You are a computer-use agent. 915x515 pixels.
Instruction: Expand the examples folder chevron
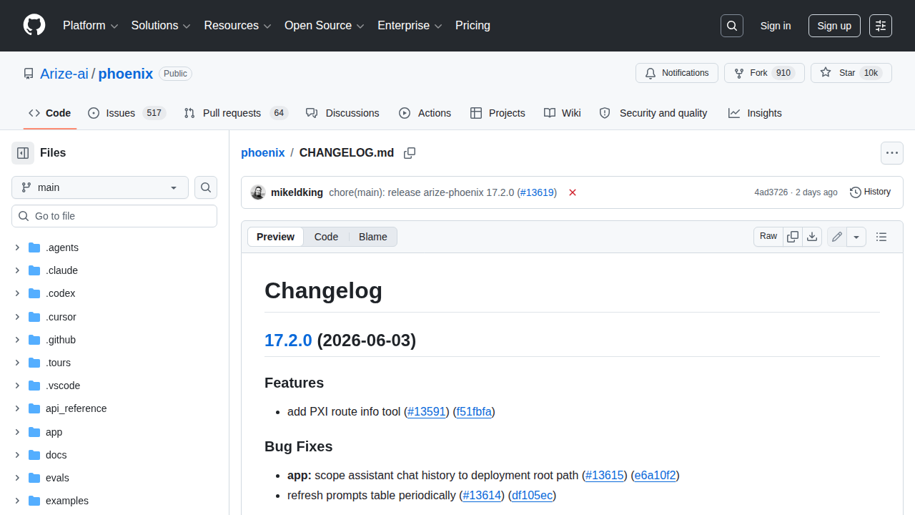coord(17,501)
